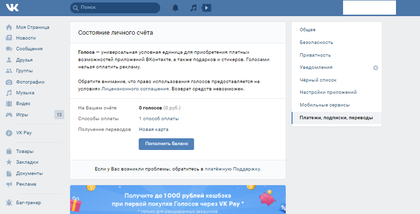The image size is (420, 214).
Task: Click the Состояние личного счёта heading
Action: click(116, 33)
